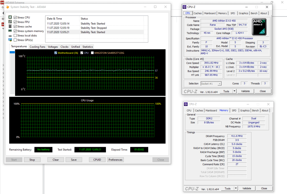The height and width of the screenshot is (194, 287).
Task: Open stability test Preferences
Action: [x=115, y=160]
